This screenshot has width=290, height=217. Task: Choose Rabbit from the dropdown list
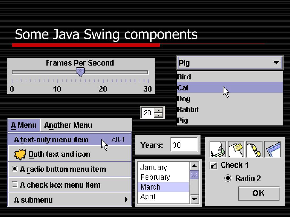(x=188, y=110)
